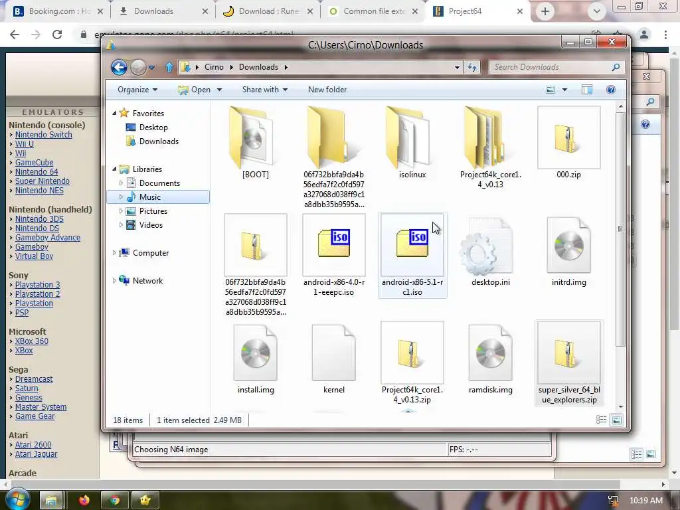680x510 pixels.
Task: Expand the address bar history dropdown
Action: coord(457,67)
